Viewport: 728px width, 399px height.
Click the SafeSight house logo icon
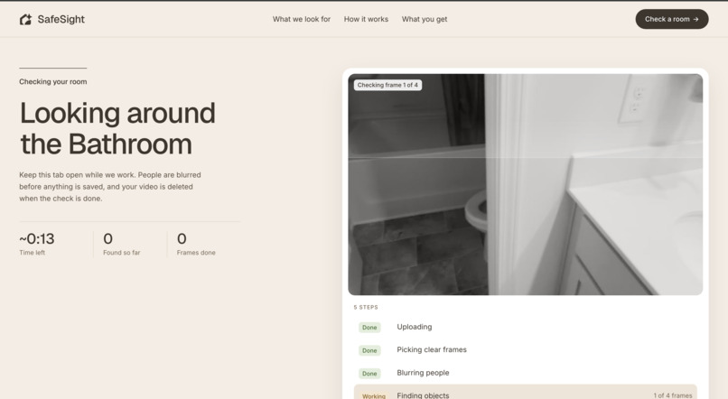pyautogui.click(x=25, y=20)
